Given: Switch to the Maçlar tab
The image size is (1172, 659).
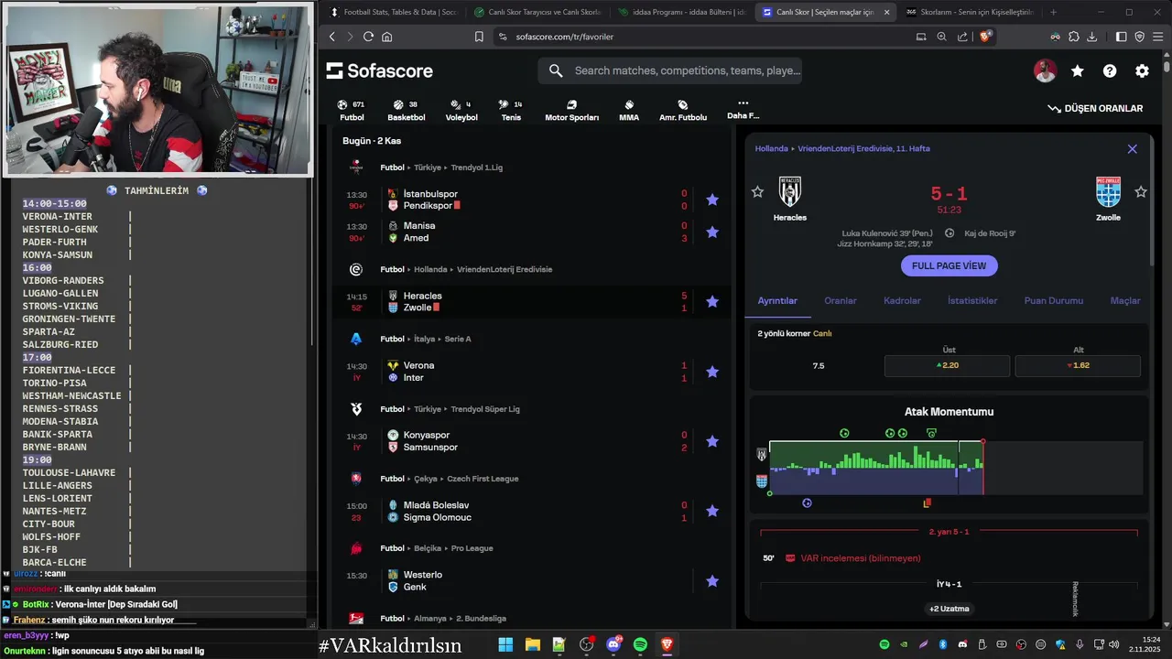Looking at the screenshot, I should pyautogui.click(x=1125, y=300).
